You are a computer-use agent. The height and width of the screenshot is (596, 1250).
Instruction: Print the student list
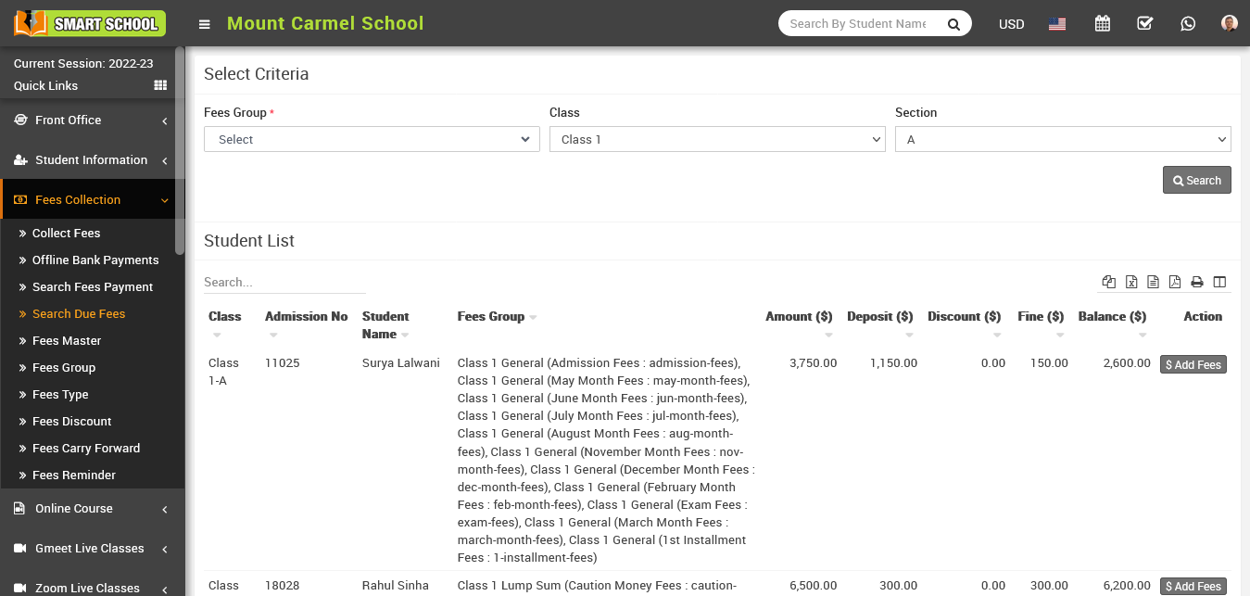pyautogui.click(x=1197, y=282)
